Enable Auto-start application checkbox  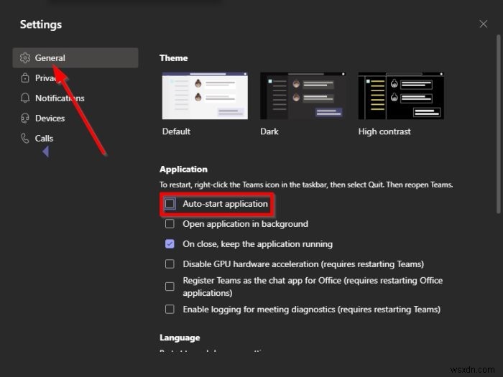point(170,203)
